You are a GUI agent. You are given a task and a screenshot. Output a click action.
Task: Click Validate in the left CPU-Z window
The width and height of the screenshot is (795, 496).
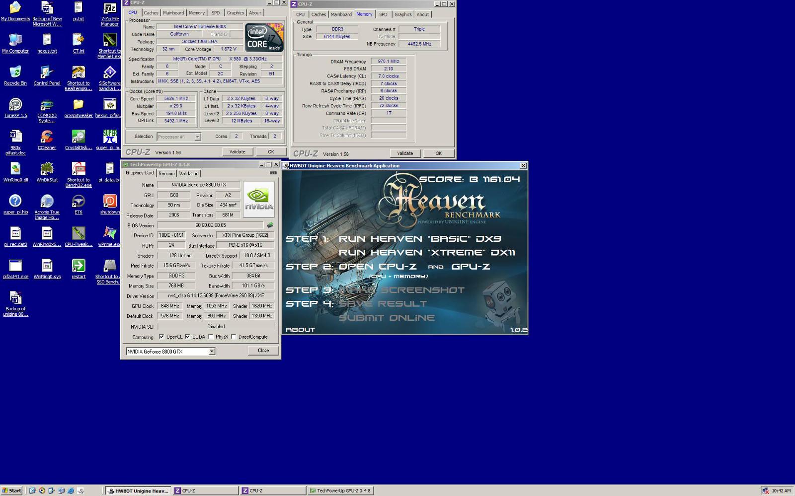click(237, 152)
